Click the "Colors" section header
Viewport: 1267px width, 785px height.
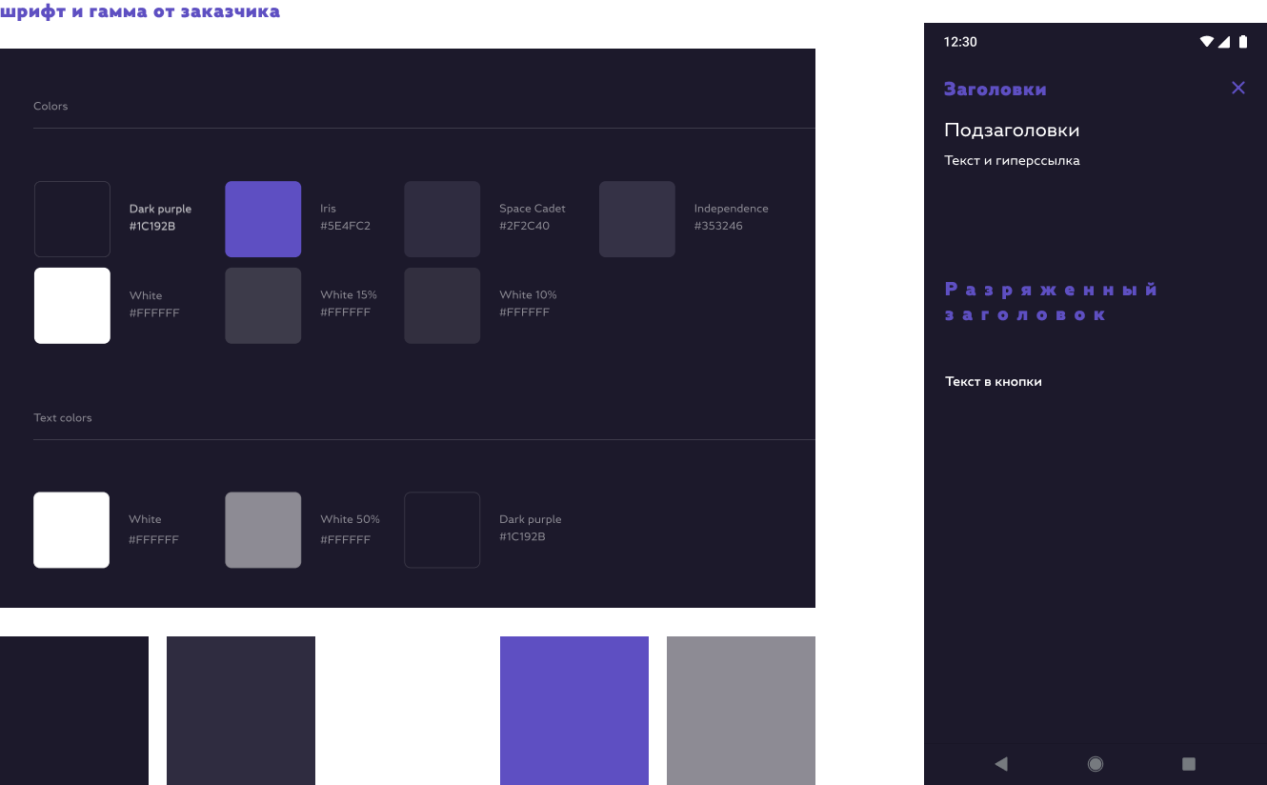click(50, 106)
